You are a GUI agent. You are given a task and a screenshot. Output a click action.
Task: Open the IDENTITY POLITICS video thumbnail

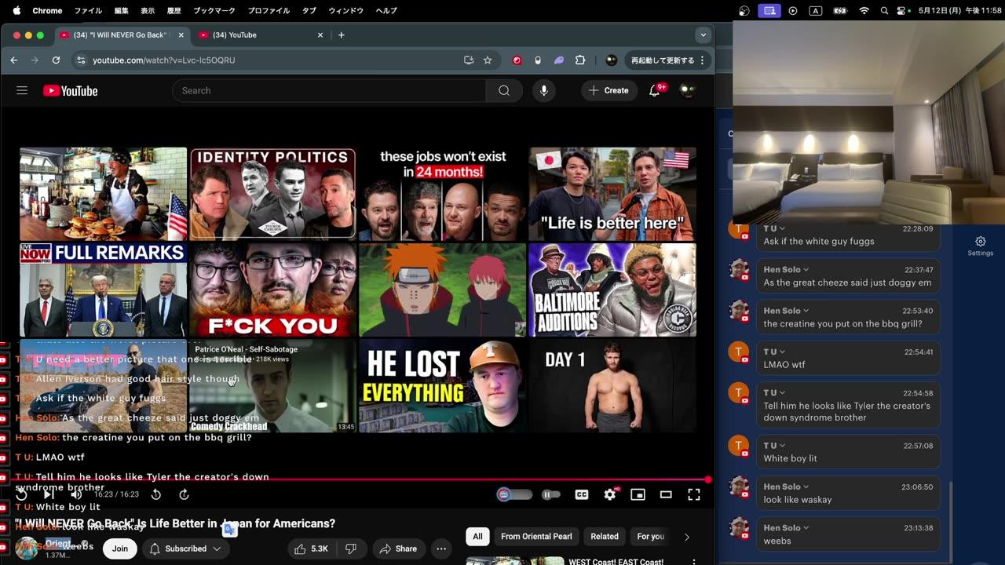(x=272, y=194)
